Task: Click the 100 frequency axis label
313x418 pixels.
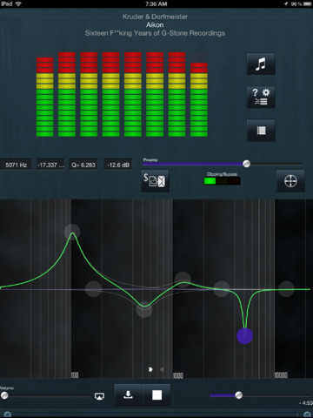Action: [x=75, y=375]
